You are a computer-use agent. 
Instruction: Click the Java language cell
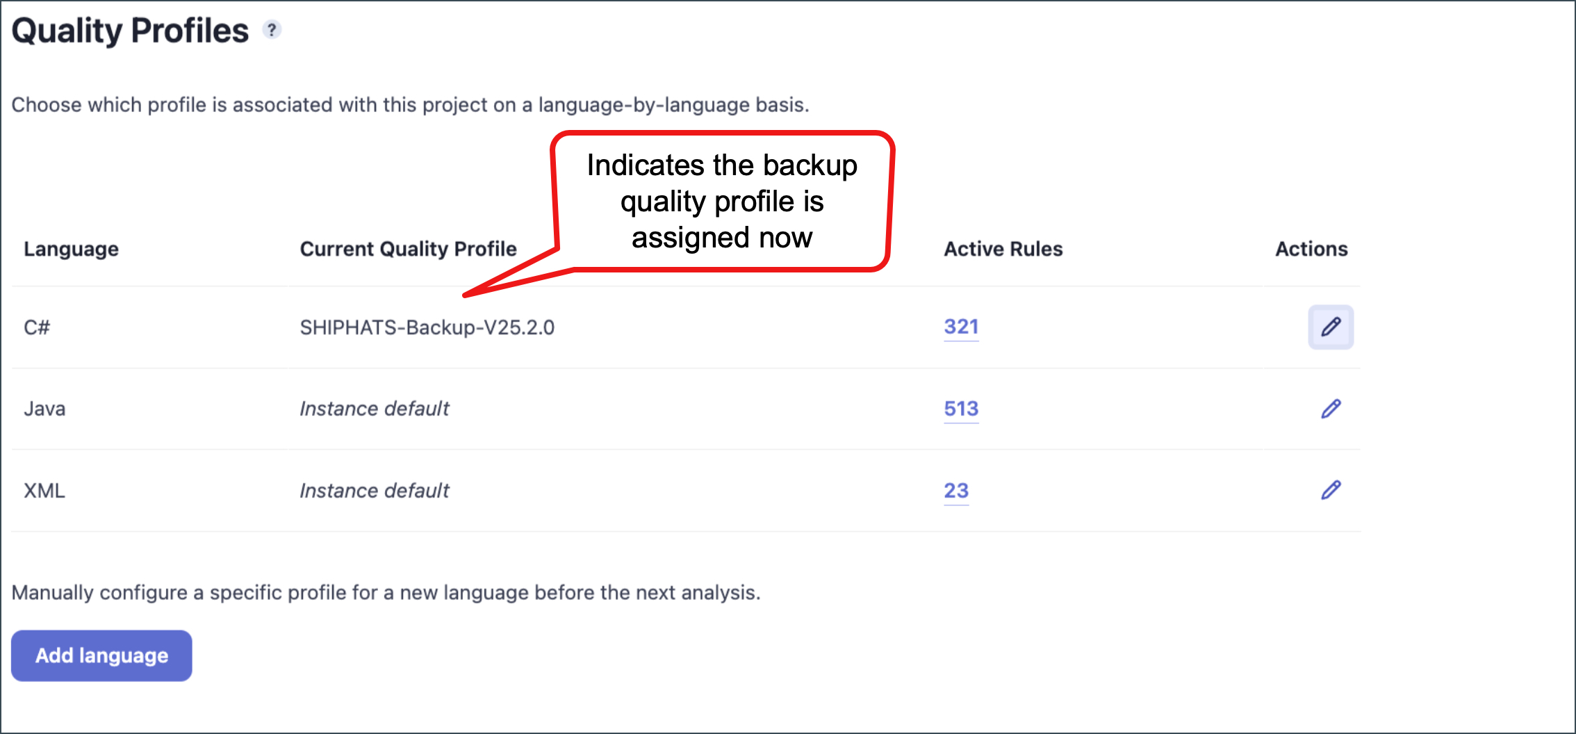(x=44, y=409)
